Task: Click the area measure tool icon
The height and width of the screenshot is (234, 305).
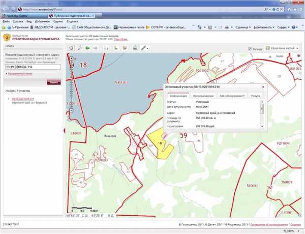Action: point(125,48)
